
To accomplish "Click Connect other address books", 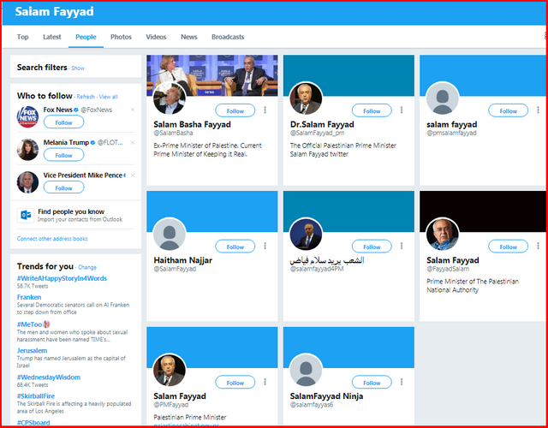I will pos(52,239).
